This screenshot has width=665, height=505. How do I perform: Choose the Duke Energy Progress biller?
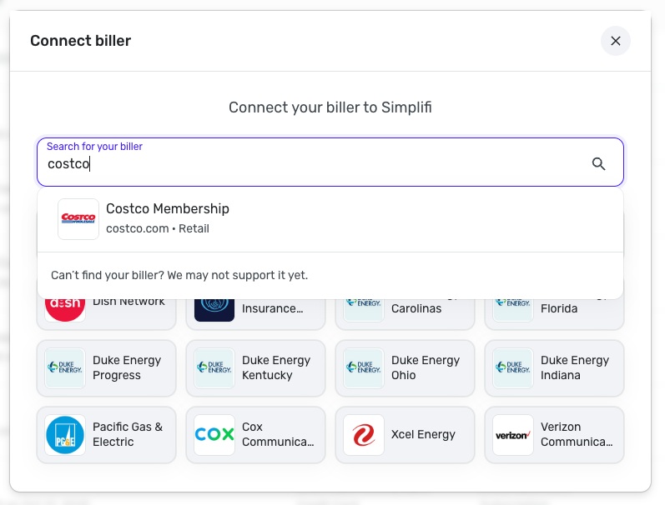[106, 368]
